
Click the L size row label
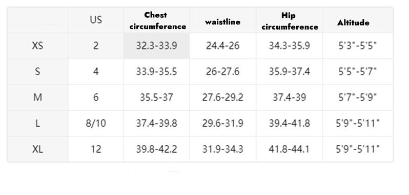click(38, 124)
